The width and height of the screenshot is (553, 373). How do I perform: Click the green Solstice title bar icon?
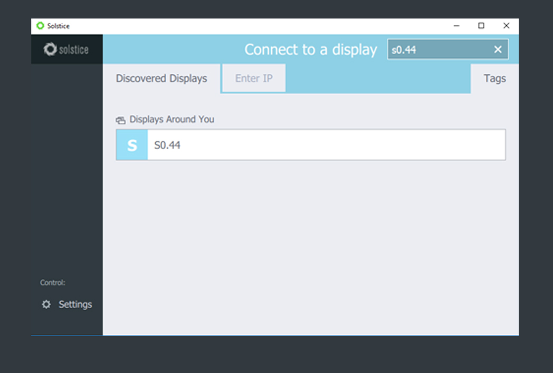point(40,26)
